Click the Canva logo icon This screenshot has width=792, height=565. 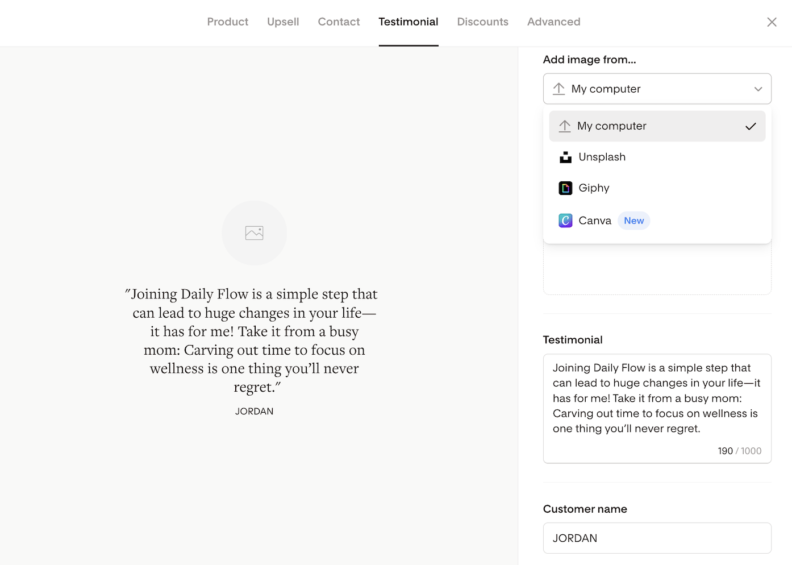(565, 221)
